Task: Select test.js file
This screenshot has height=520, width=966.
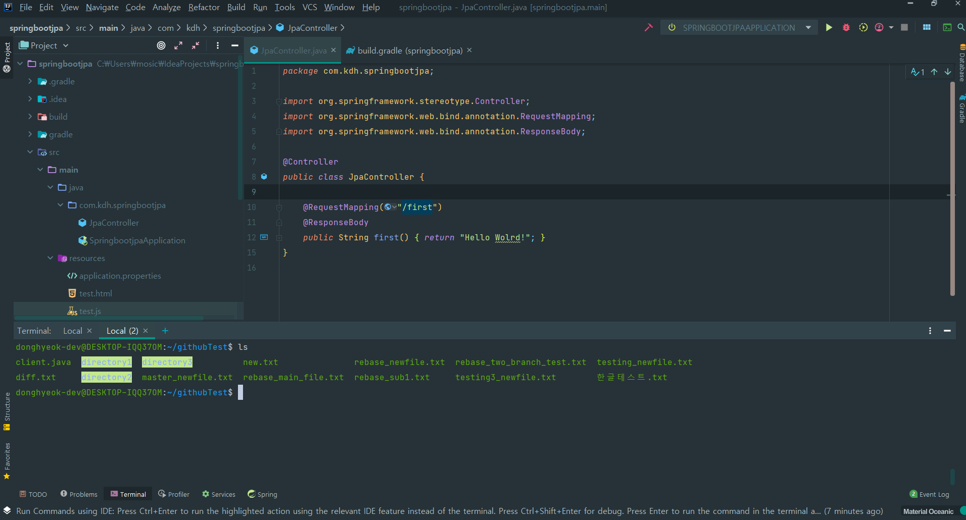Action: pos(90,311)
